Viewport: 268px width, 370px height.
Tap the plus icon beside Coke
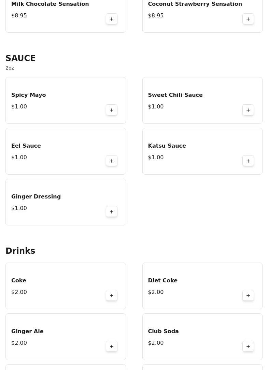[x=112, y=296]
